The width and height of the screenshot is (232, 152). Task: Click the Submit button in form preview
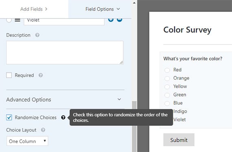(179, 140)
